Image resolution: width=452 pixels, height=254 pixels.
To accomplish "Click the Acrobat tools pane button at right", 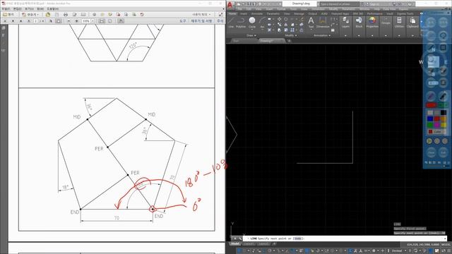I will tap(182, 21).
